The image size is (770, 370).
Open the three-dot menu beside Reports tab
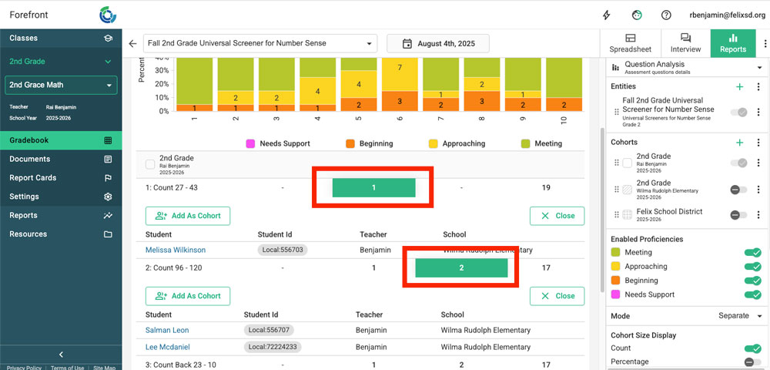[x=764, y=43]
